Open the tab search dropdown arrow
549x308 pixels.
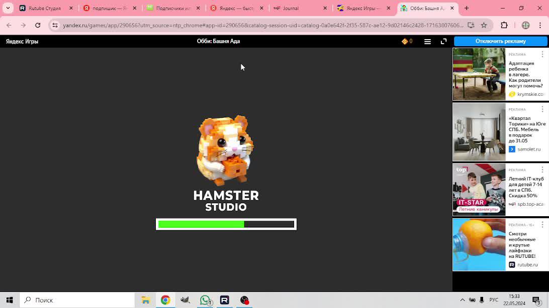point(8,8)
